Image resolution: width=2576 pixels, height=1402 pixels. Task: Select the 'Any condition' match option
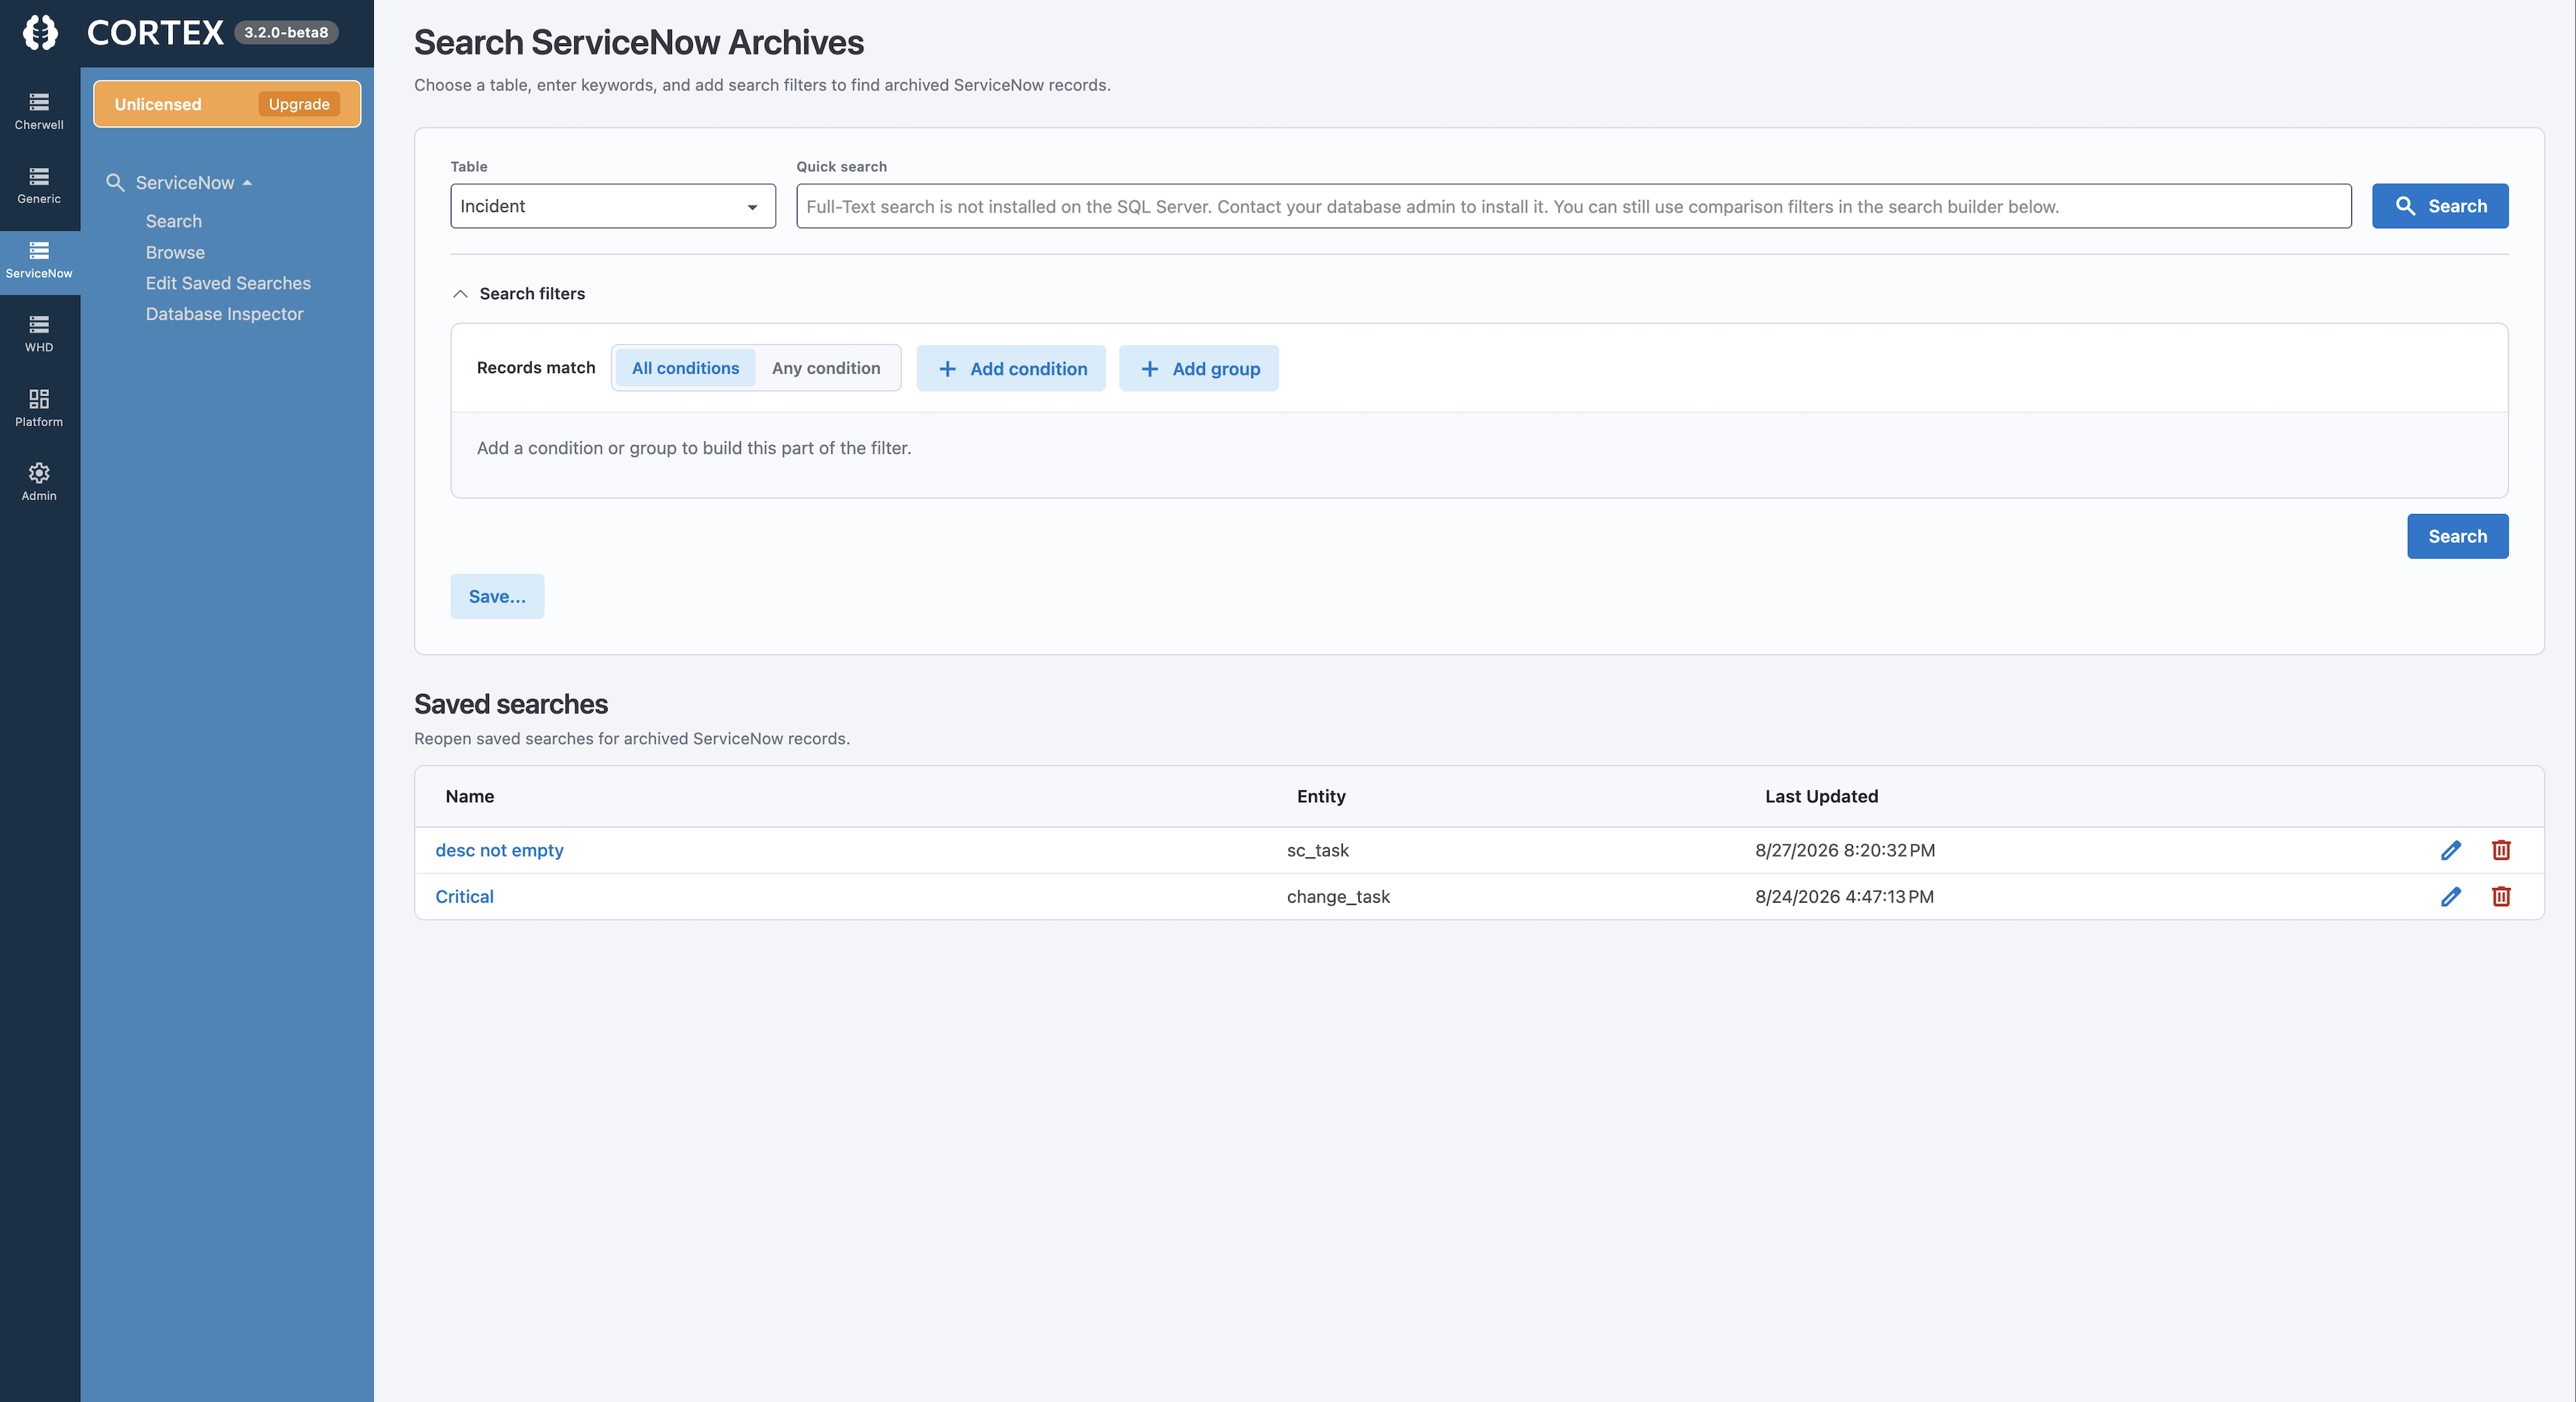click(x=826, y=368)
